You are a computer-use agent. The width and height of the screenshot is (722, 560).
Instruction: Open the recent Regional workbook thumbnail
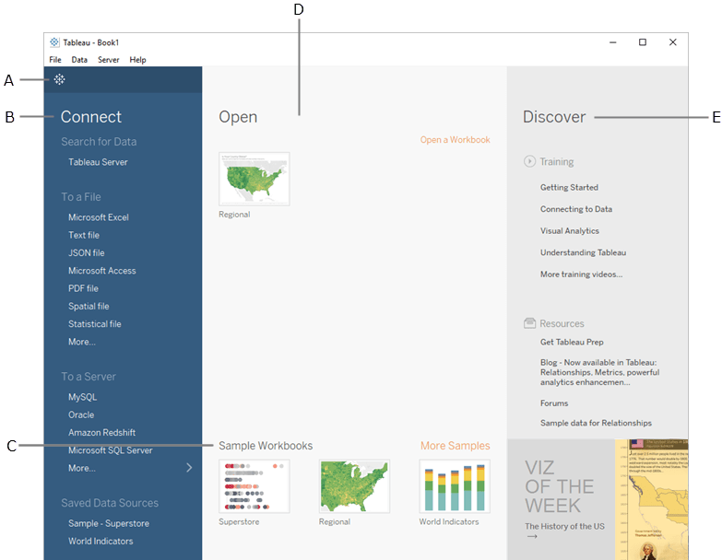pyautogui.click(x=254, y=179)
